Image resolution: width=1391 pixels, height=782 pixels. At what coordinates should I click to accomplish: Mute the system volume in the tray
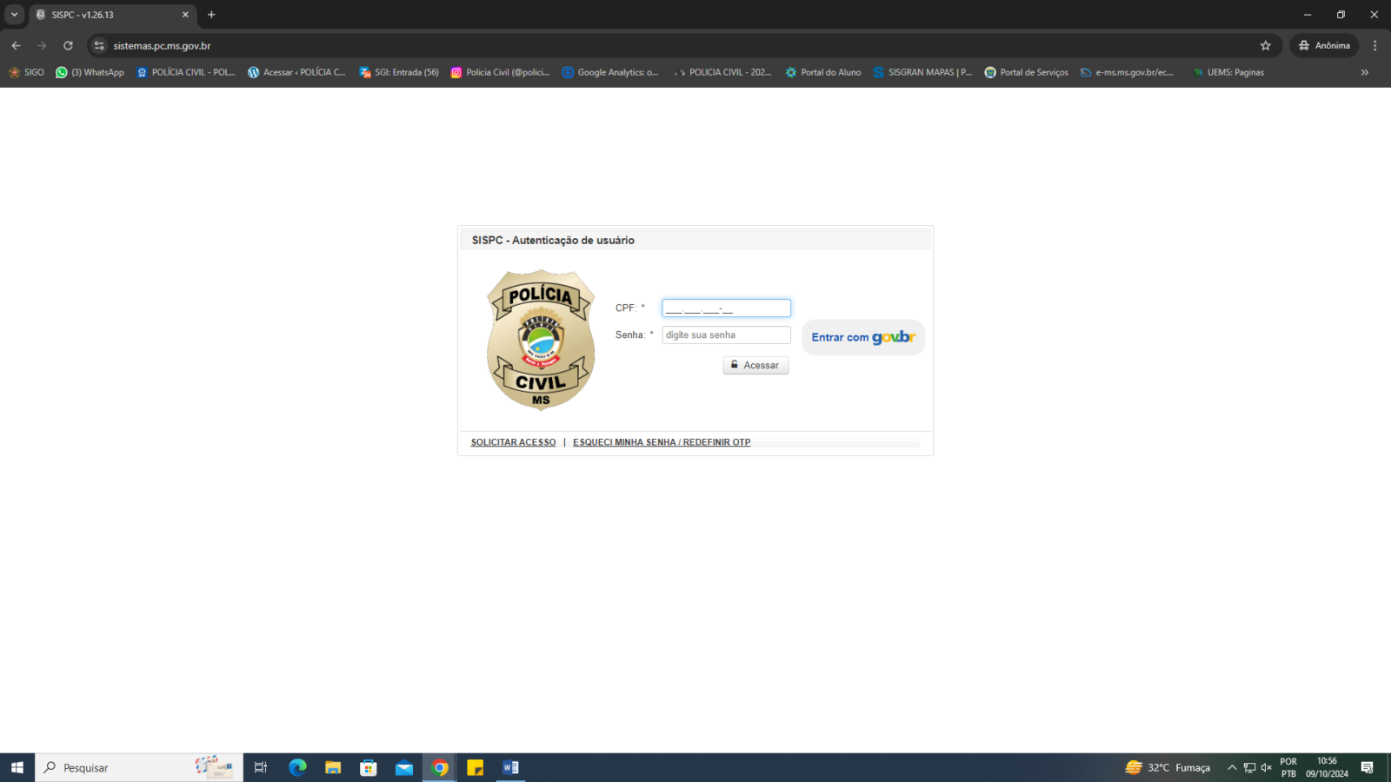coord(1266,767)
